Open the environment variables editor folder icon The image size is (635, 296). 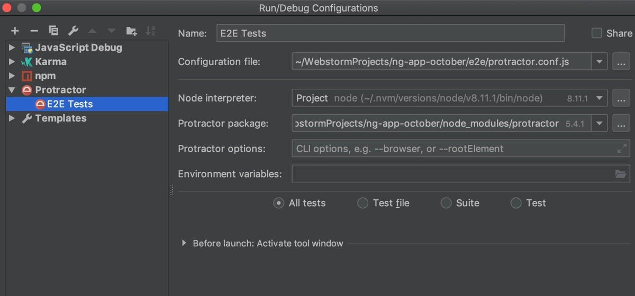[x=621, y=174]
